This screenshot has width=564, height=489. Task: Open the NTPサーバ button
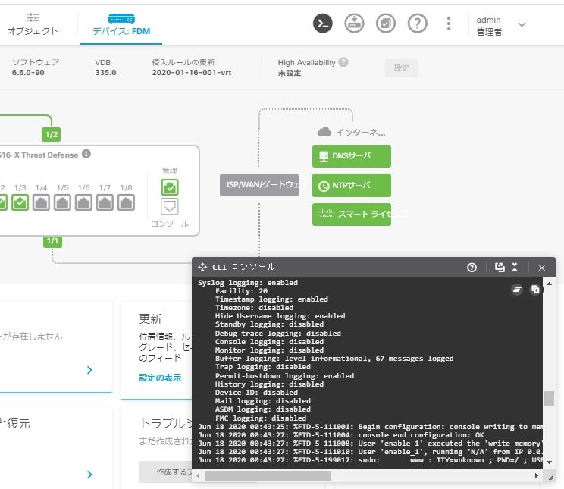point(352,185)
